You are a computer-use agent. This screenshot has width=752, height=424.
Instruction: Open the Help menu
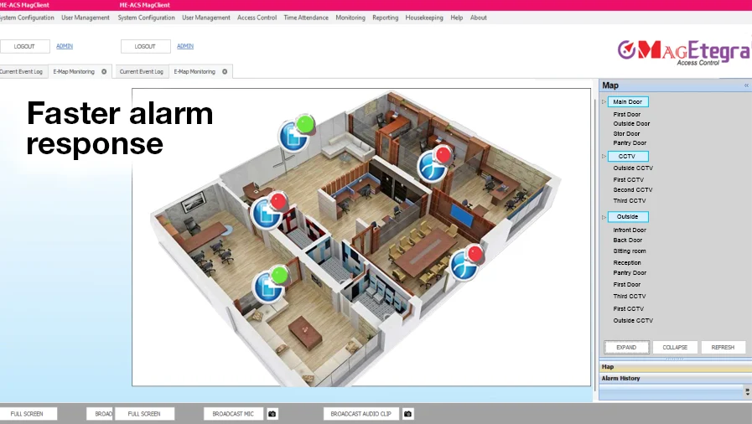click(457, 18)
